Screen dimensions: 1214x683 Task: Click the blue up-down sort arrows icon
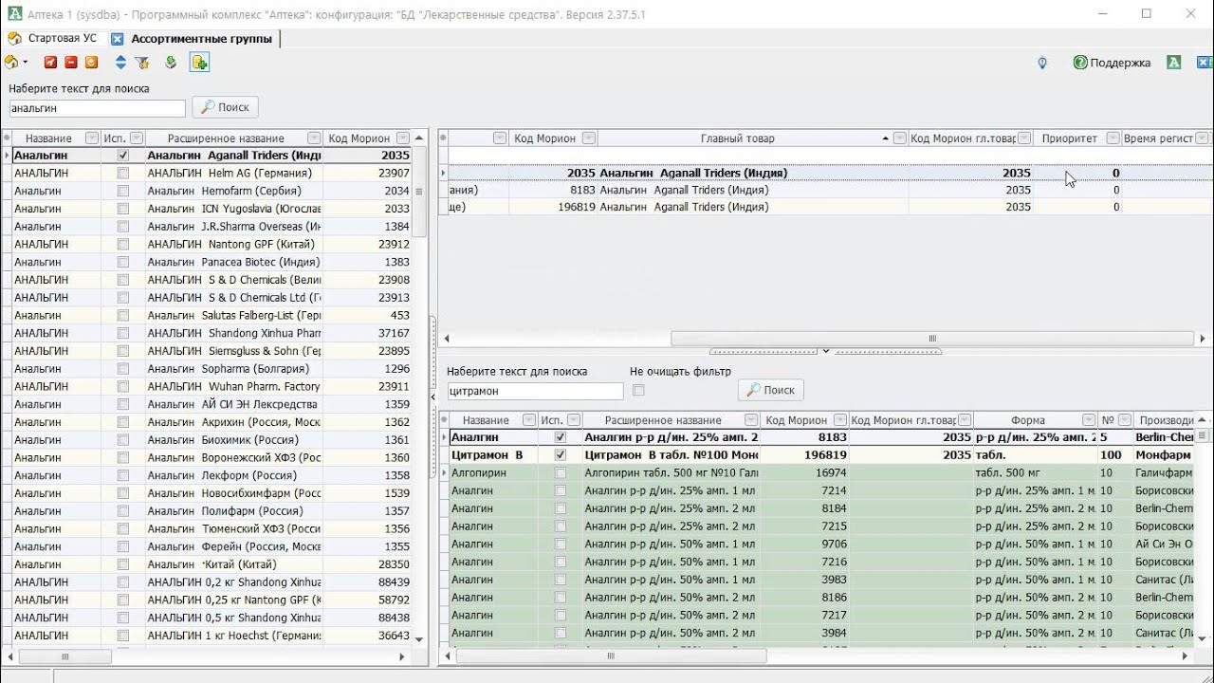(x=120, y=63)
